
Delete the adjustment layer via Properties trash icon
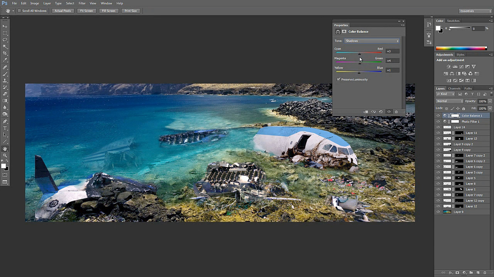click(396, 112)
